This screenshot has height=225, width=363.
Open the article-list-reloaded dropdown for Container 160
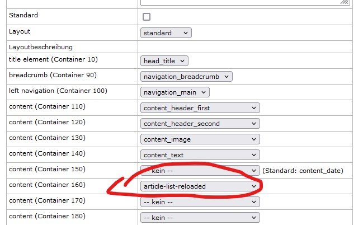coord(200,186)
